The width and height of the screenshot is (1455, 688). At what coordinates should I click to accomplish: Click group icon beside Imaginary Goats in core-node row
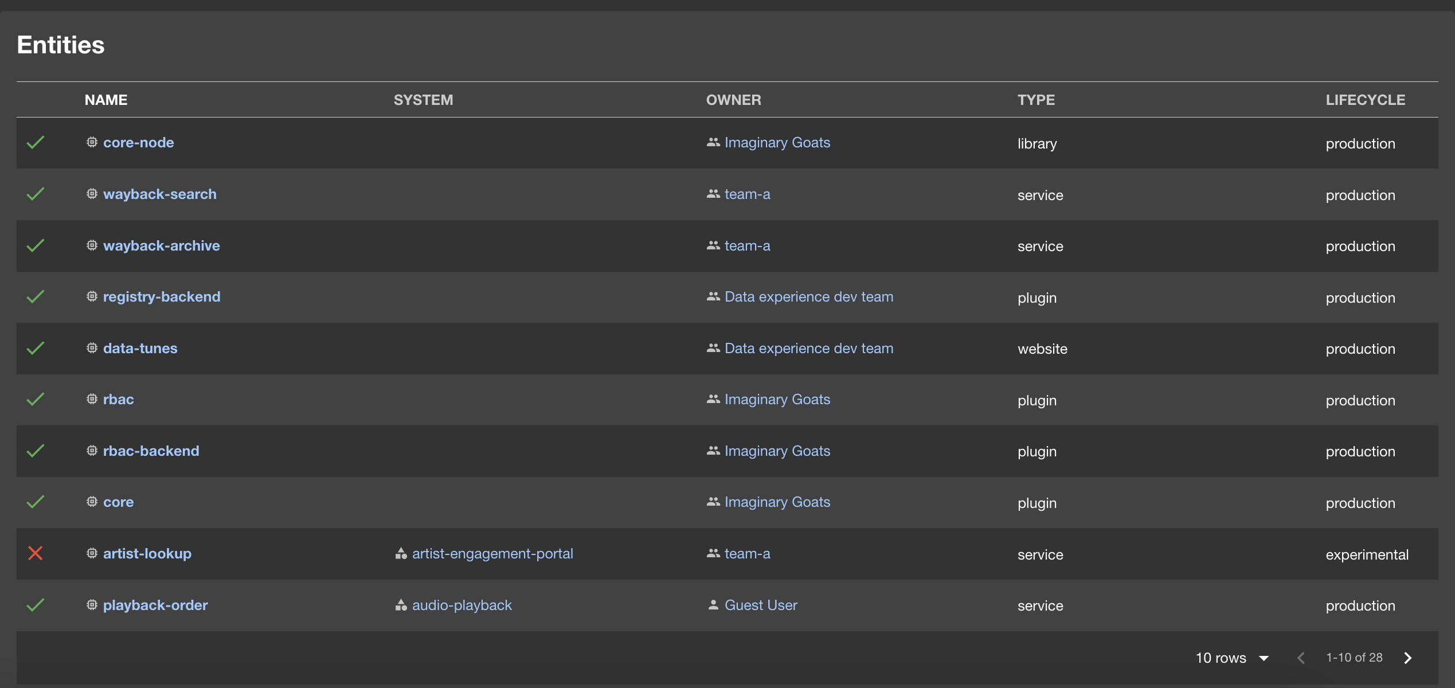pyautogui.click(x=713, y=142)
